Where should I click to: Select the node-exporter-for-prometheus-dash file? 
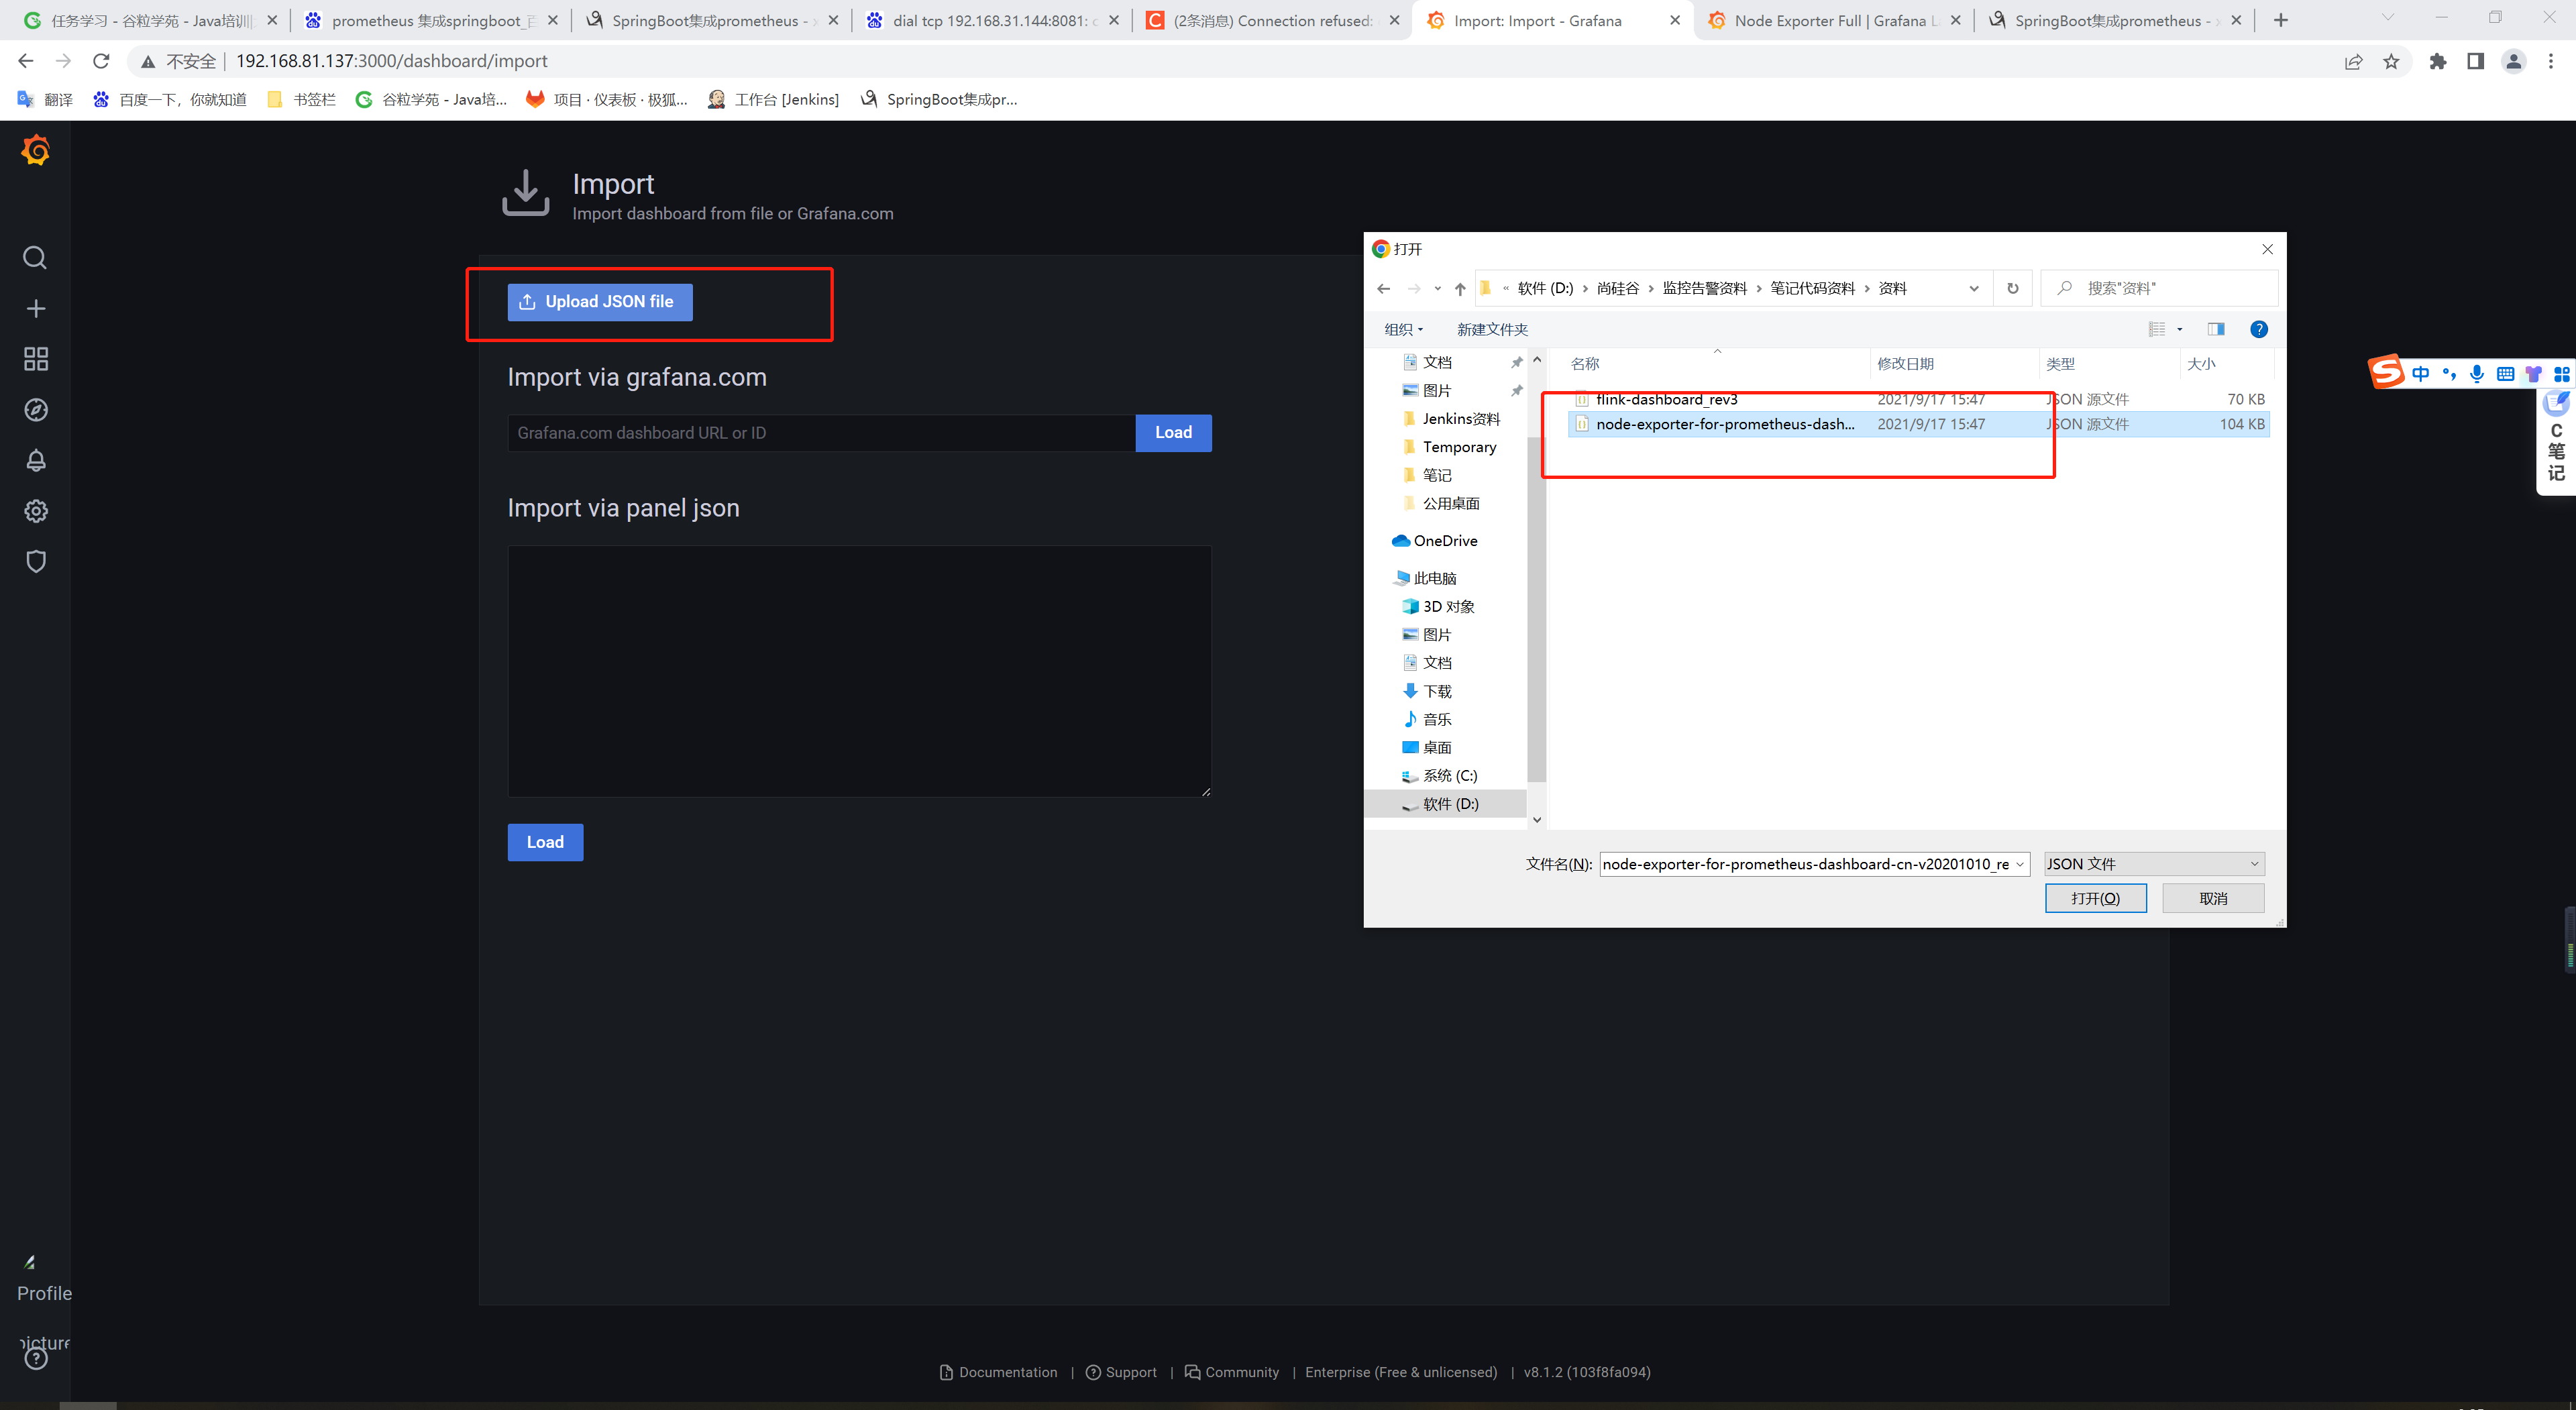pyautogui.click(x=1918, y=424)
